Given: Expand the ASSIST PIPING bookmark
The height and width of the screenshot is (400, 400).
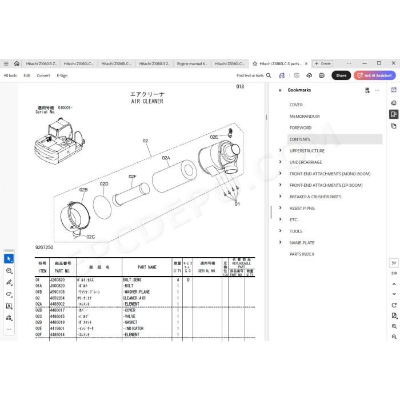Looking at the screenshot, I should coord(281,207).
